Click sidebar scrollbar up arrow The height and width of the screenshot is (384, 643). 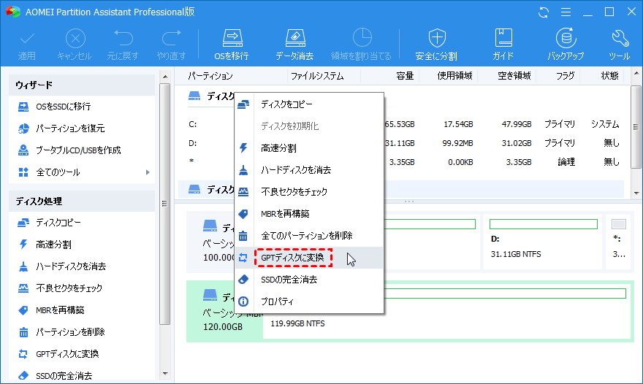(165, 77)
